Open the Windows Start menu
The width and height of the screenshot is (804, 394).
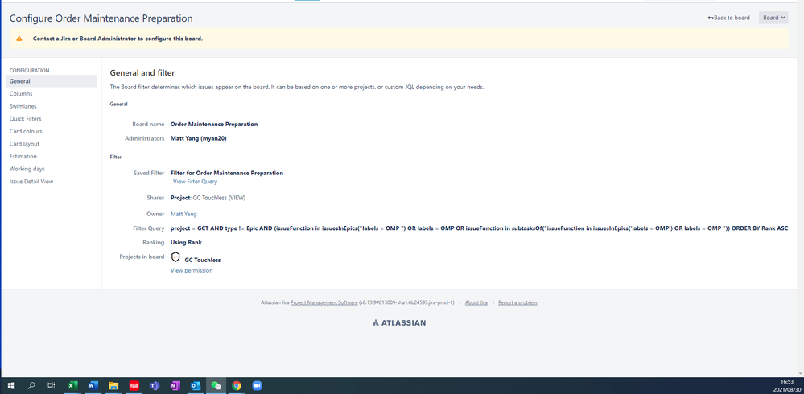pyautogui.click(x=10, y=385)
